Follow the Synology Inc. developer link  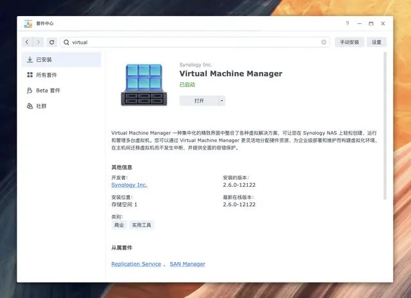[x=129, y=185]
